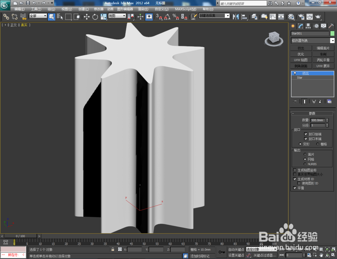Click the Pin Stack icon below modifier stack

pos(295,101)
